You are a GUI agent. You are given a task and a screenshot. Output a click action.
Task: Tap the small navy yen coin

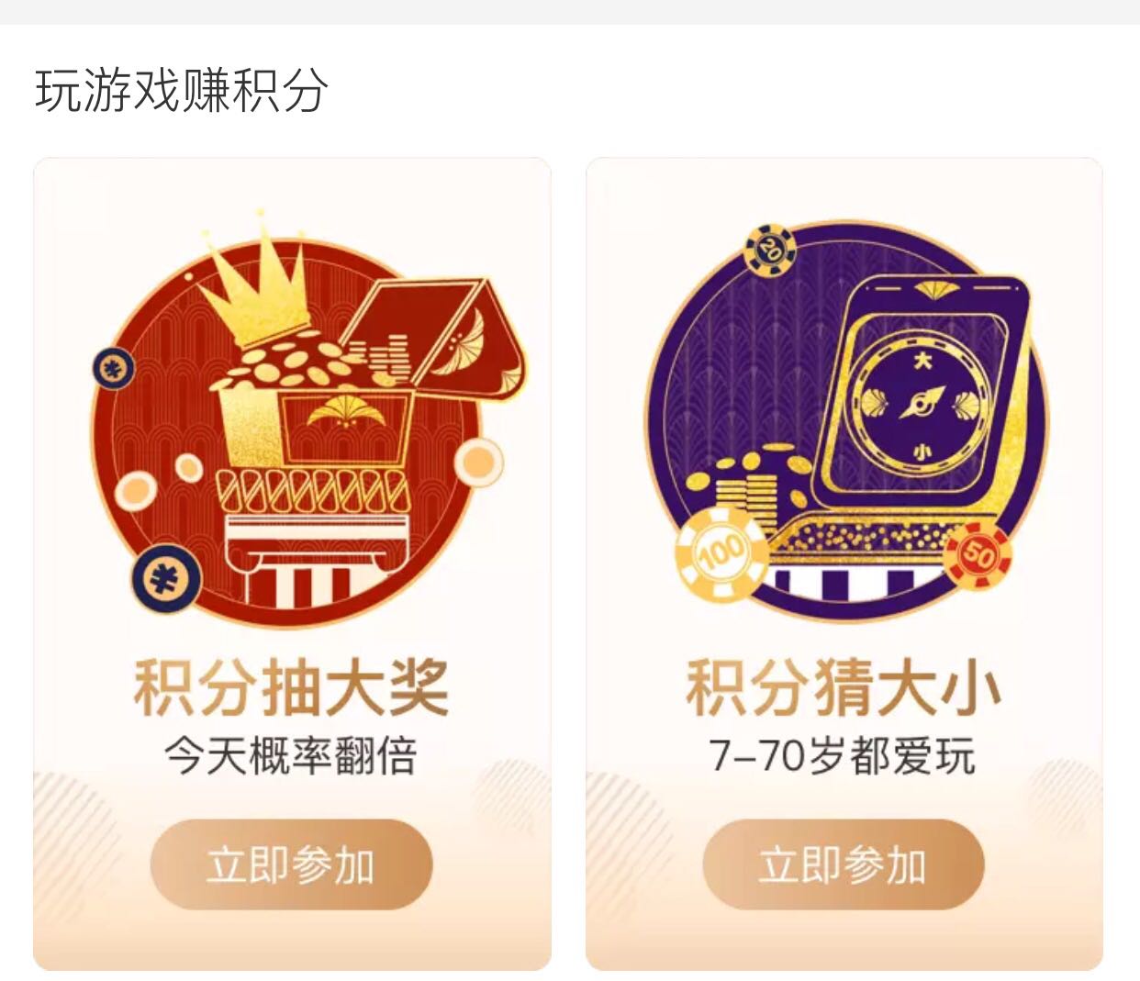(x=114, y=370)
